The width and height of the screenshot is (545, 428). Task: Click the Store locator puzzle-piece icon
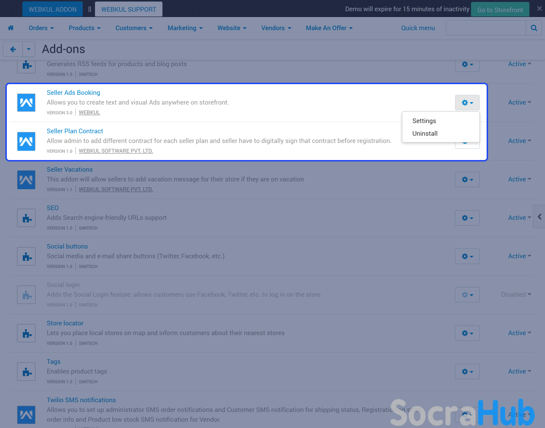point(26,333)
